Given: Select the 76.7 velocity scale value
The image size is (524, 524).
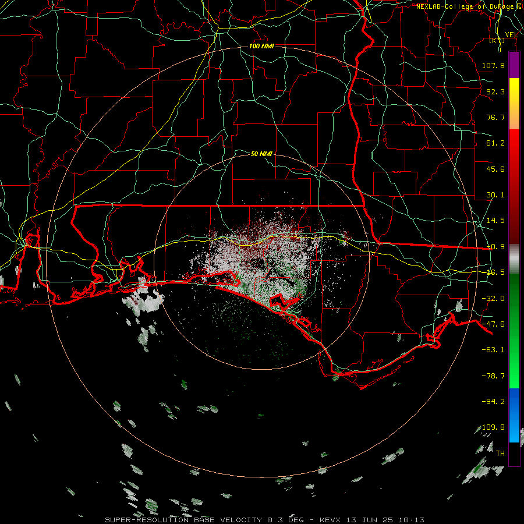Looking at the screenshot, I should tap(495, 117).
